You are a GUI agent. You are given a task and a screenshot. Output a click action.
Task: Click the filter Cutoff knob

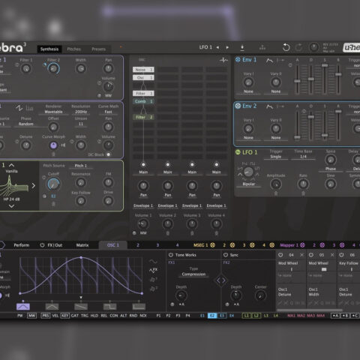[x=53, y=184]
